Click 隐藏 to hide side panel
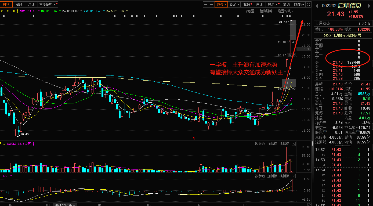Image resolution: width=373 pixels, height=206 pixels. point(299,5)
